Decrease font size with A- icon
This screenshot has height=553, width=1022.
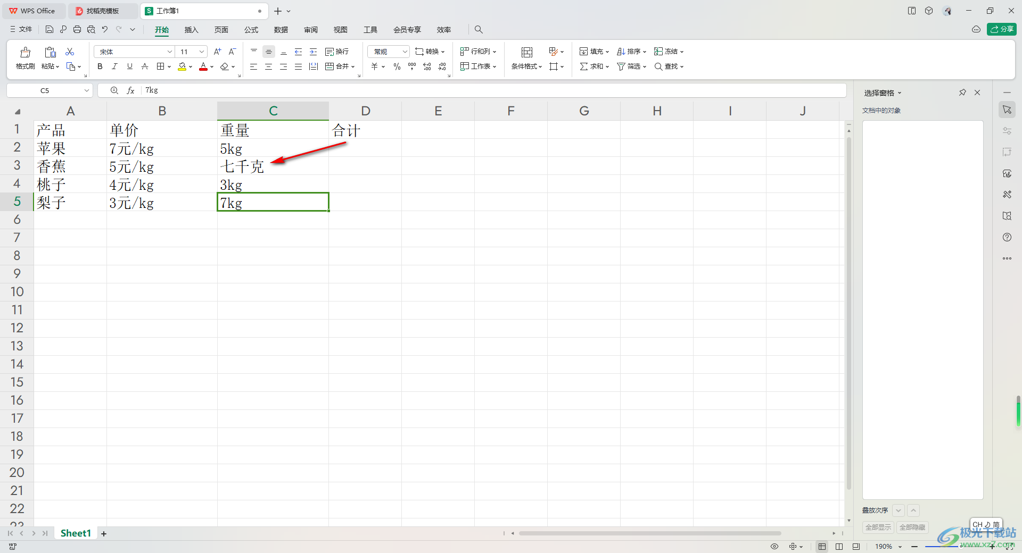232,52
